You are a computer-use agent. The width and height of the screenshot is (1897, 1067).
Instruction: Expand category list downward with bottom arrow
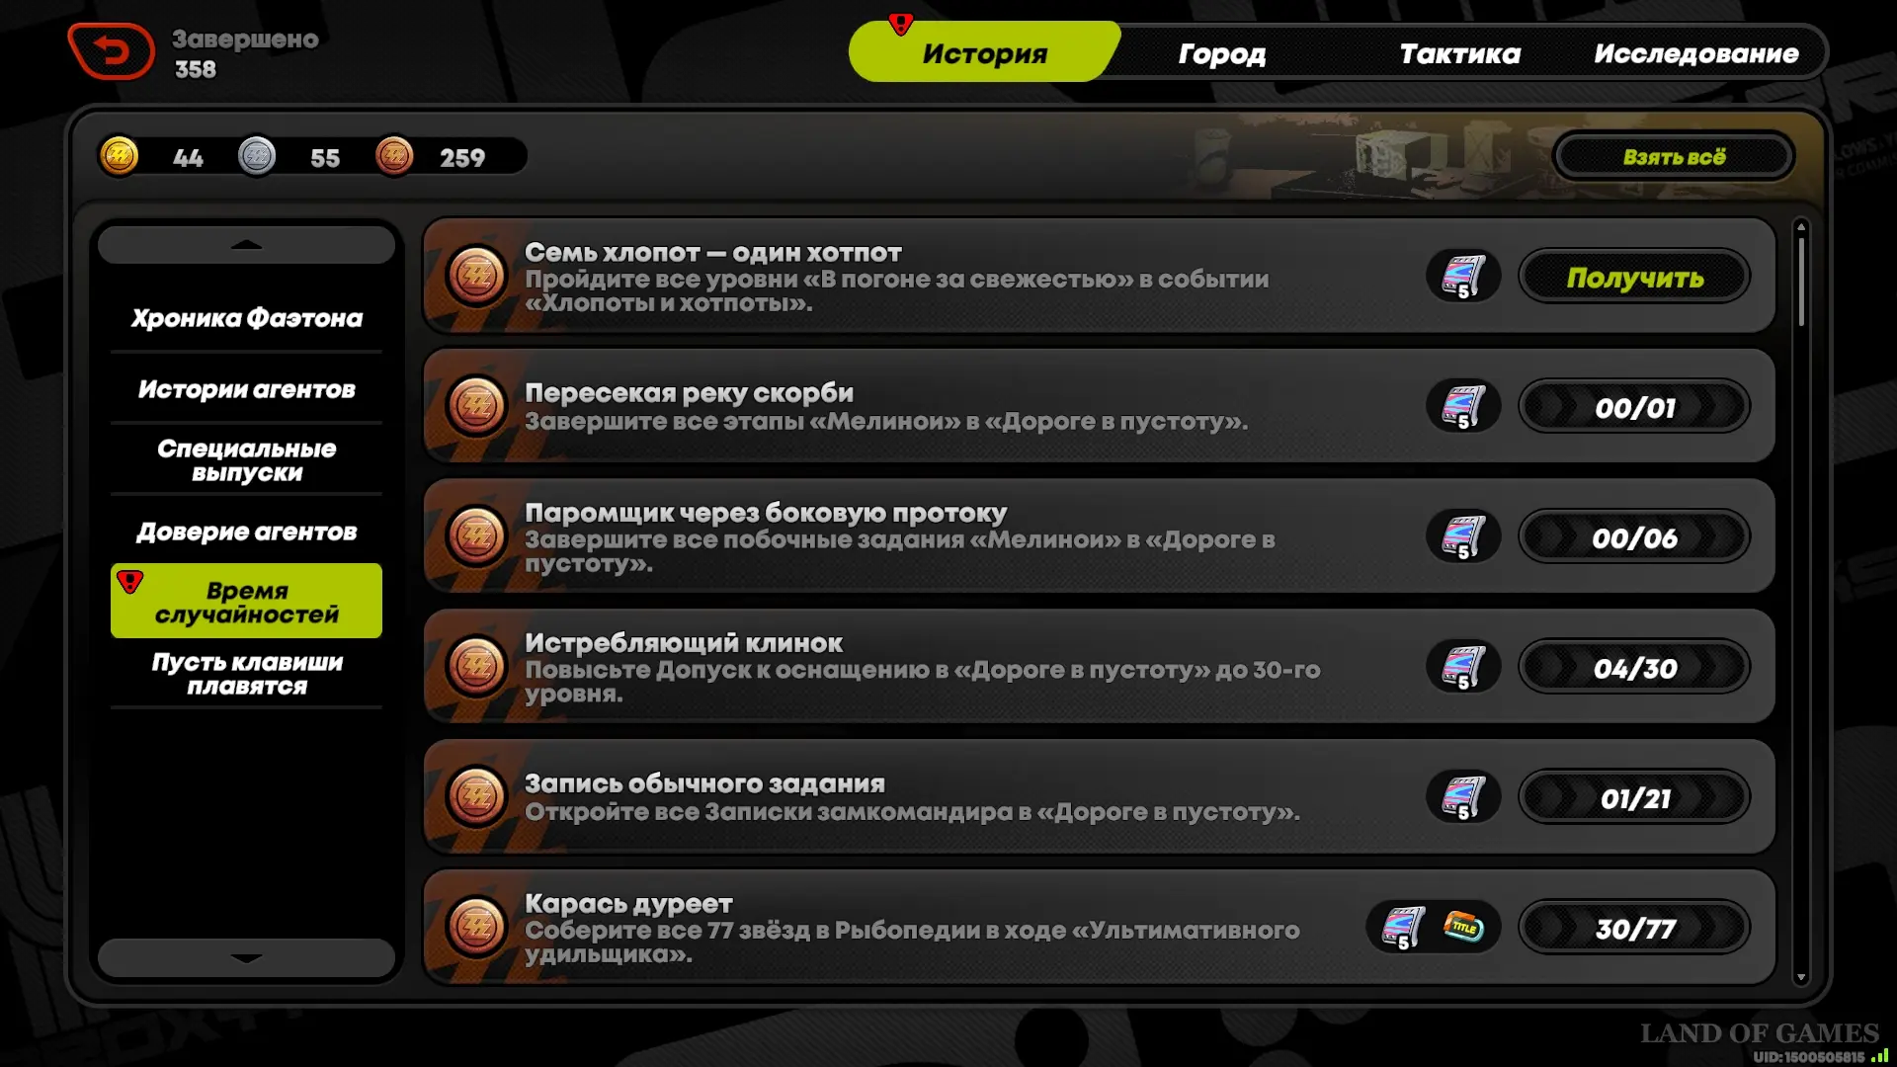tap(246, 957)
